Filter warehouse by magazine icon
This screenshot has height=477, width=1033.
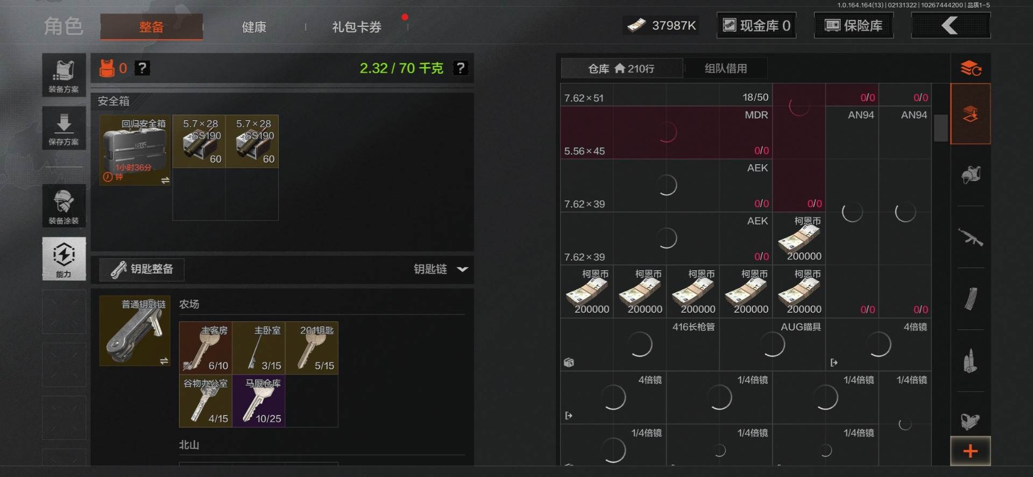(971, 299)
